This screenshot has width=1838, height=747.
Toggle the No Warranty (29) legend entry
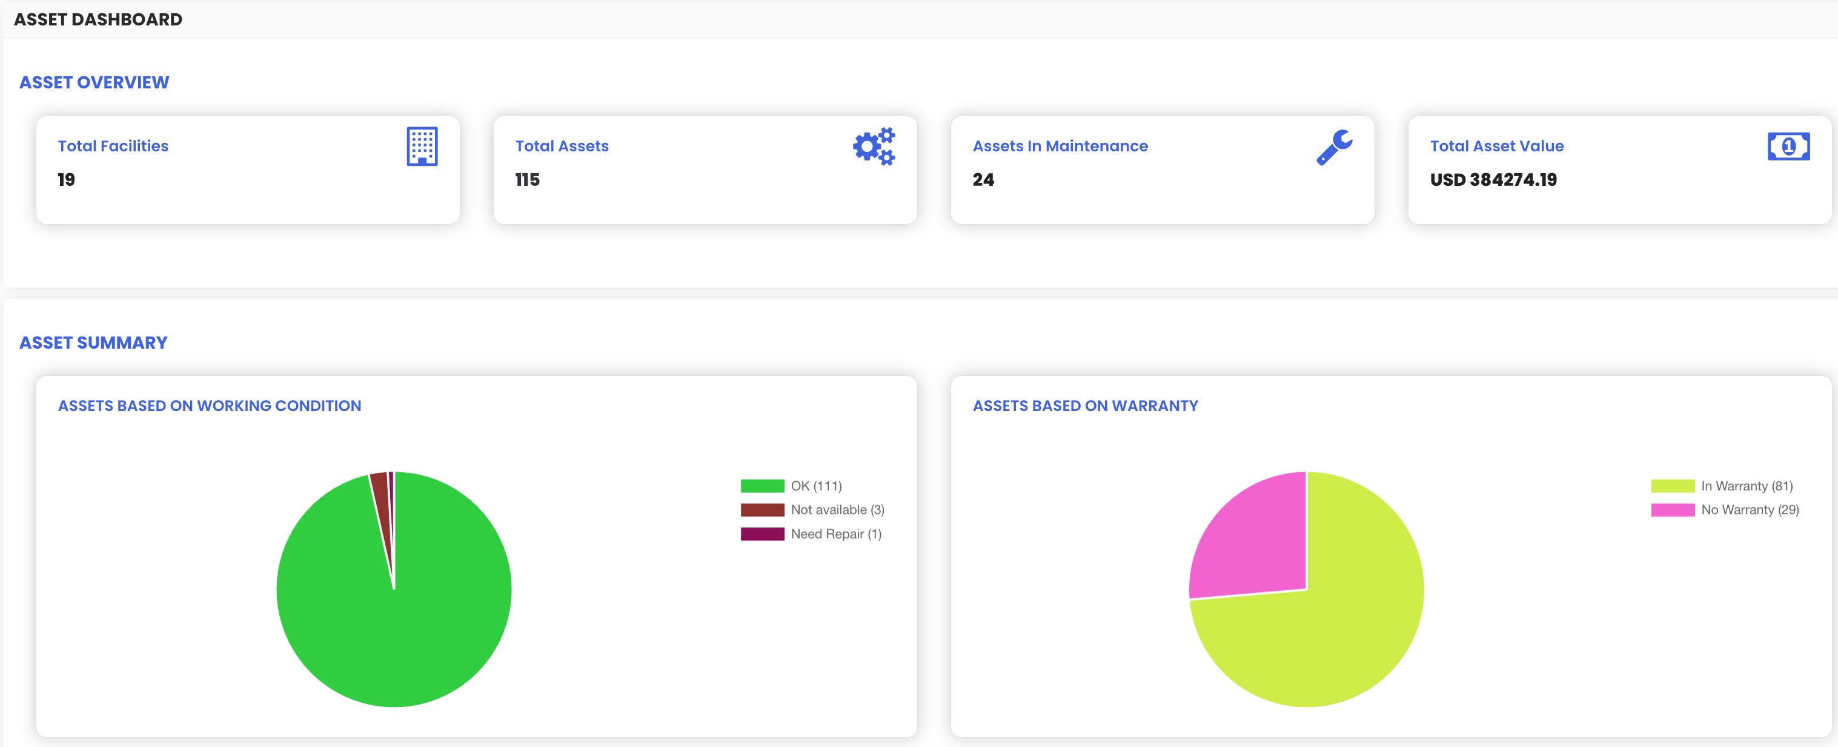[x=1750, y=510]
